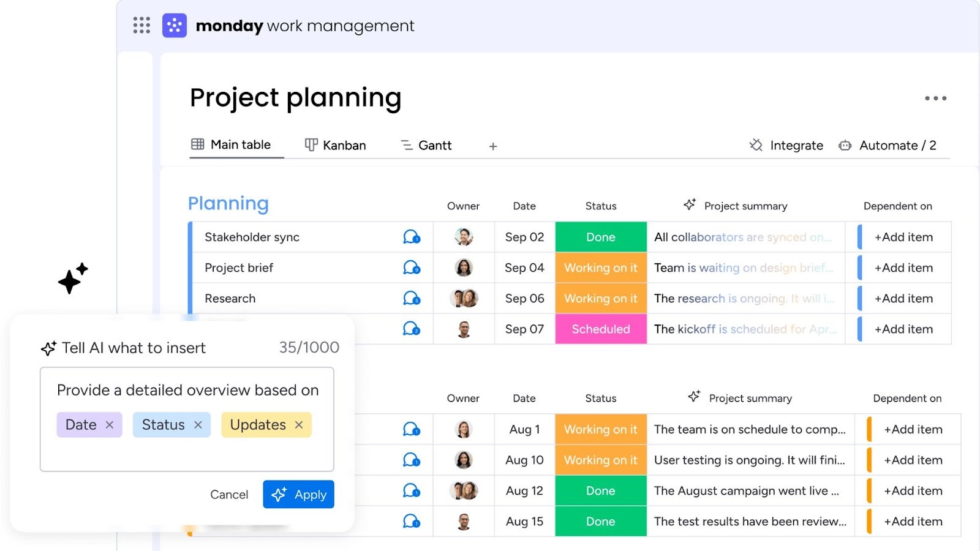Click AI sparkle icon beside Project summary header
The height and width of the screenshot is (551, 980).
(690, 204)
